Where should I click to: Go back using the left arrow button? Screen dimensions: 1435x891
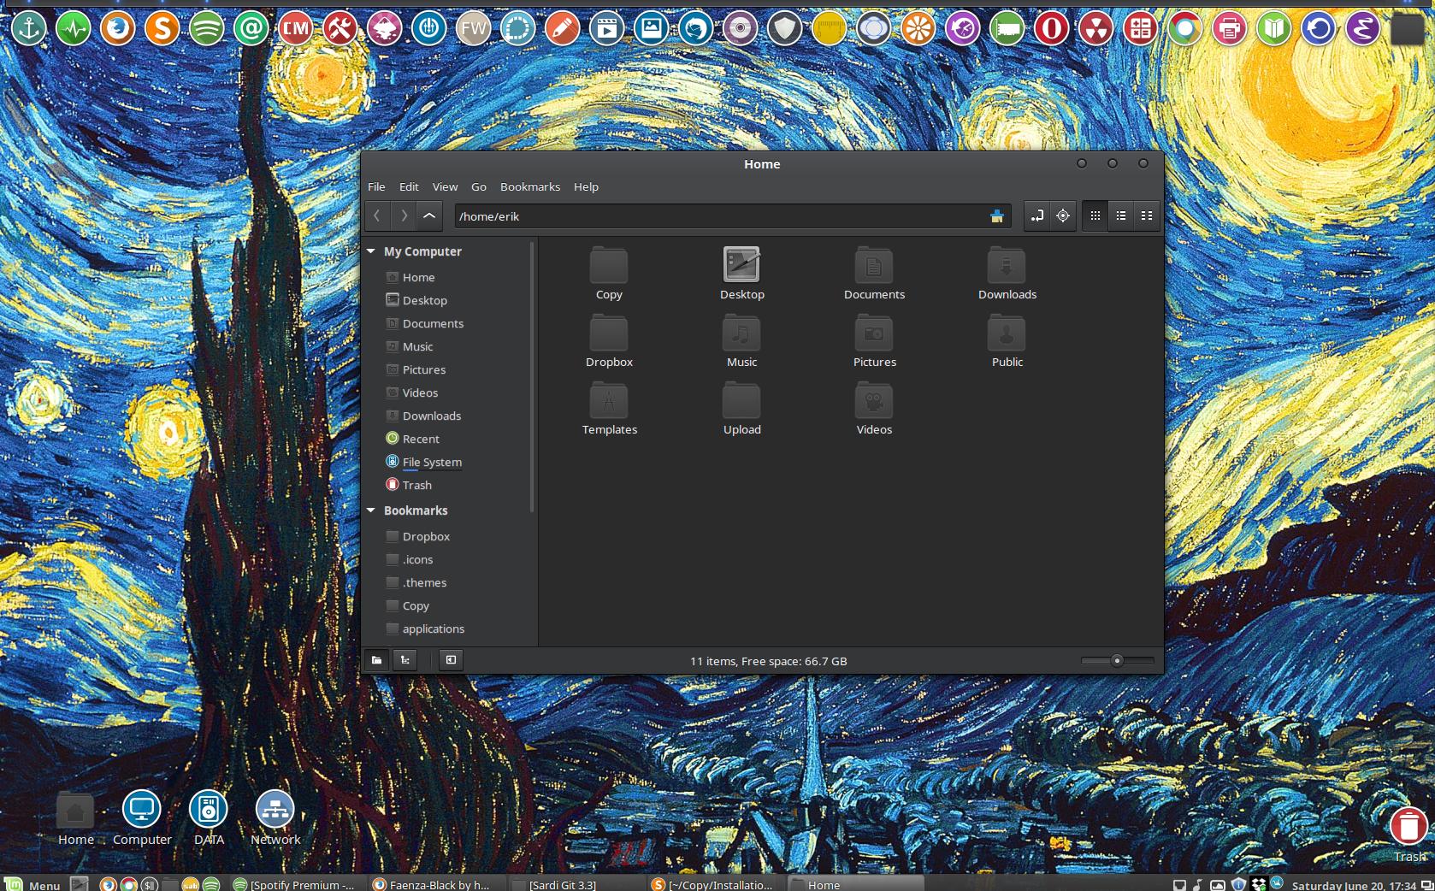[x=377, y=216]
